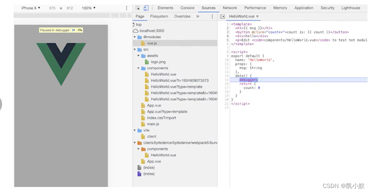Open the Application tab

[304, 8]
